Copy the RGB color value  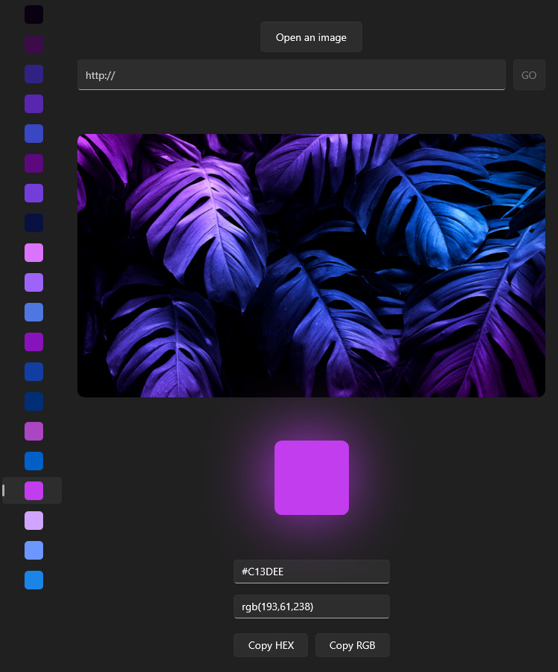pyautogui.click(x=353, y=645)
